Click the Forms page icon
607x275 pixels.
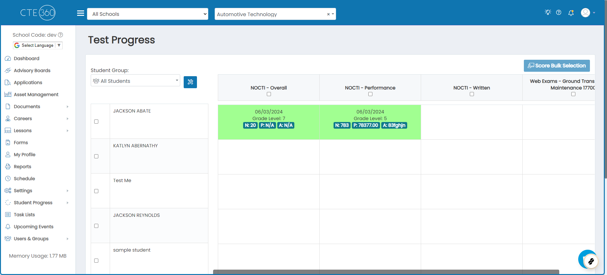click(x=8, y=143)
